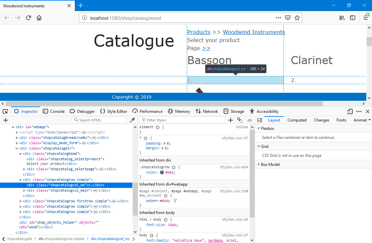Open the Storage tab
The width and height of the screenshot is (372, 243).
[x=234, y=111]
